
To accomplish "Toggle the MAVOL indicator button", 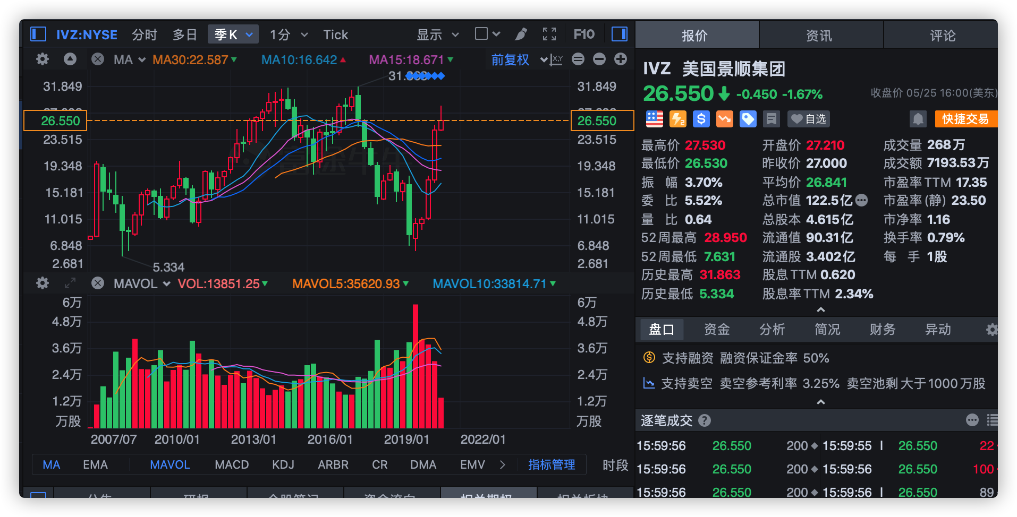I will pyautogui.click(x=170, y=465).
